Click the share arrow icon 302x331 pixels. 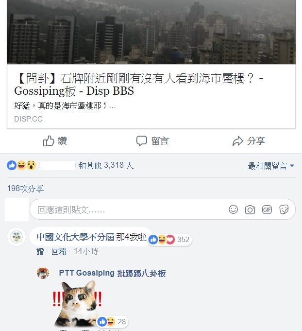point(238,141)
